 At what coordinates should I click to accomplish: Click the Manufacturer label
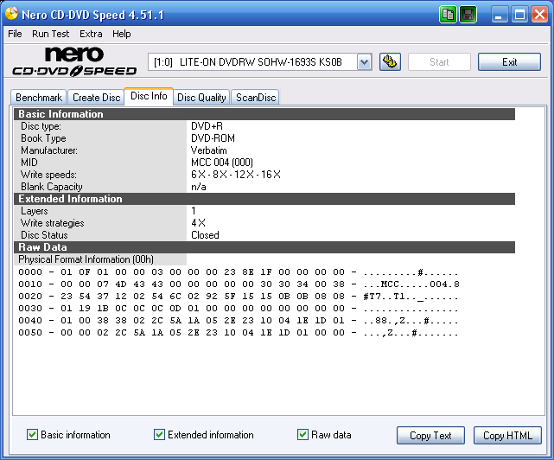click(49, 150)
